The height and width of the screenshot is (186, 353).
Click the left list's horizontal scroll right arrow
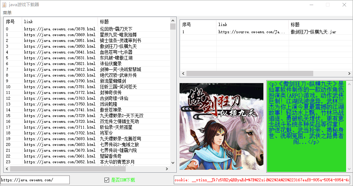(x=167, y=169)
